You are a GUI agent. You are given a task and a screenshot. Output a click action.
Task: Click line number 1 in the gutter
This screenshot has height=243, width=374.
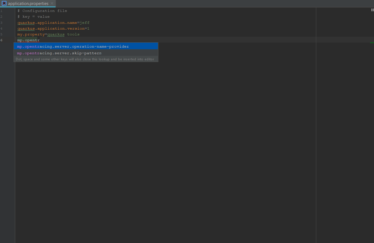(x=1, y=11)
